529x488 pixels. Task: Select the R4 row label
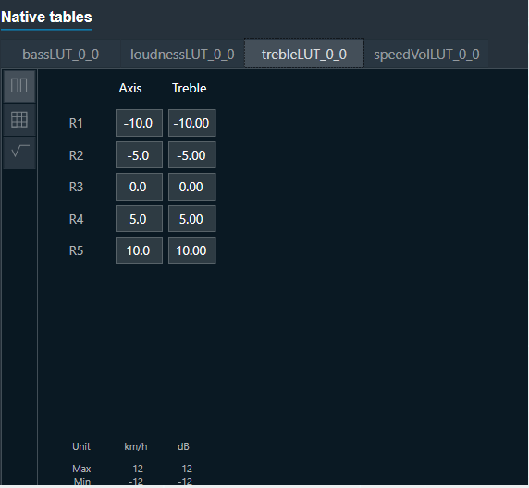[x=76, y=219]
